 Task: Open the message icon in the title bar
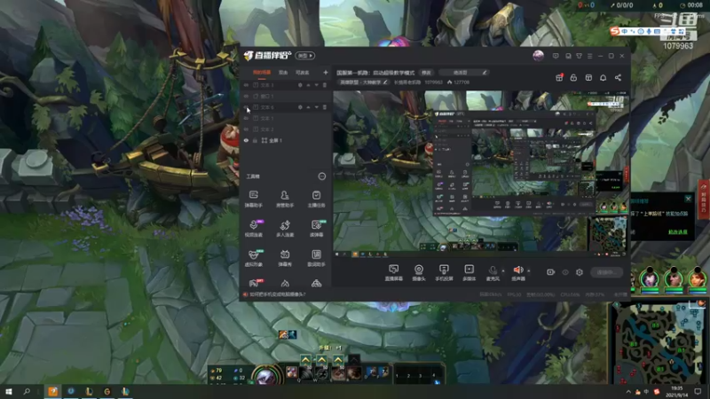pos(556,56)
